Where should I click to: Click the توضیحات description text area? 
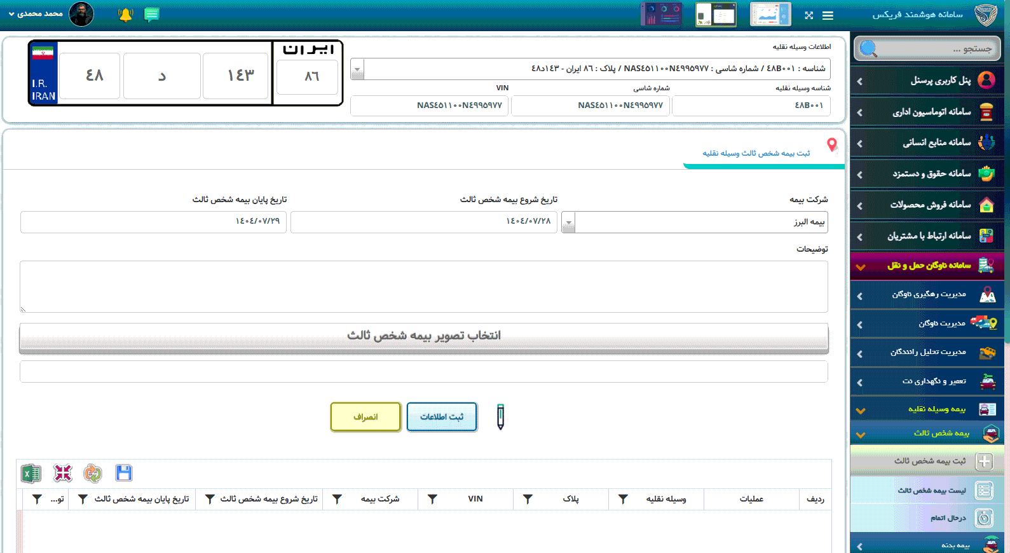pyautogui.click(x=423, y=286)
